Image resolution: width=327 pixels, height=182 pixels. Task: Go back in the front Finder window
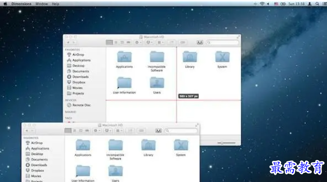click(27, 131)
